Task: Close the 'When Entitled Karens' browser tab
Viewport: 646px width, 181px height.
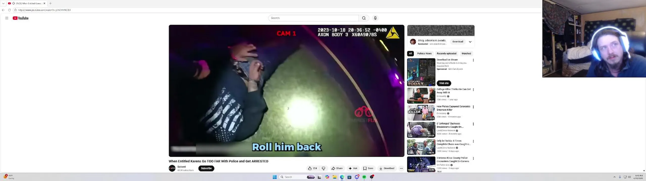Action: pyautogui.click(x=44, y=3)
